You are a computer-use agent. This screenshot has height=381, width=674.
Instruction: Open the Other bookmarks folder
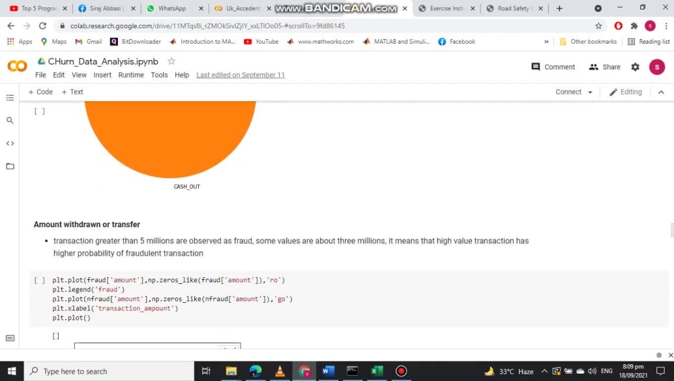point(588,41)
